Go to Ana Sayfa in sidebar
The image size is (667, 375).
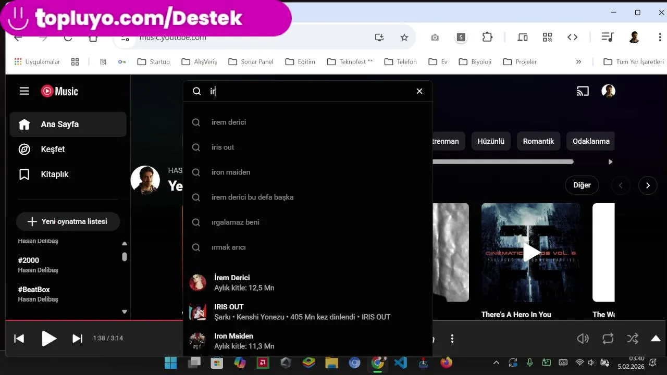68,124
